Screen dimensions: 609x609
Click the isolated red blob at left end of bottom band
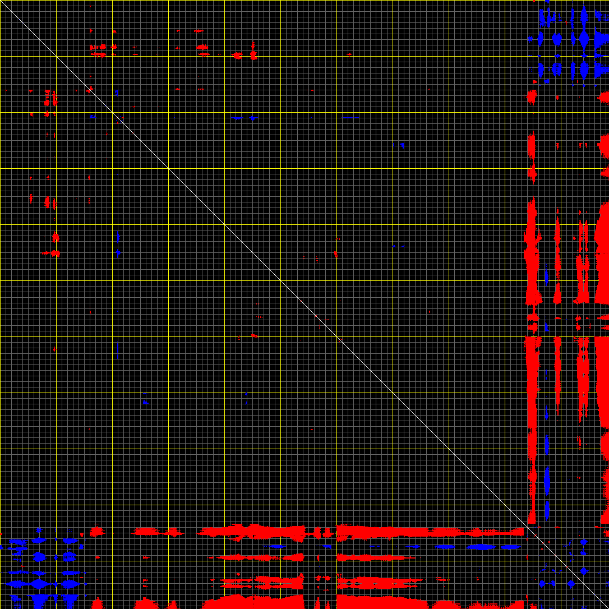click(x=97, y=530)
